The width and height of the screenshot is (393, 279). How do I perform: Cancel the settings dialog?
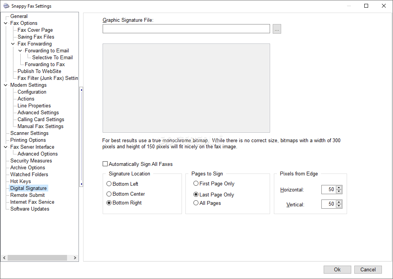click(x=368, y=269)
